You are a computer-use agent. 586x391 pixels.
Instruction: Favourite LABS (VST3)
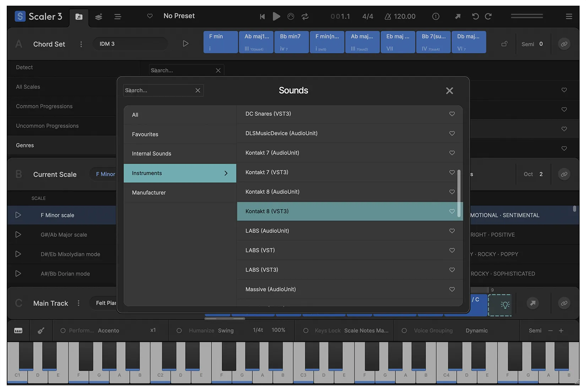coord(452,270)
